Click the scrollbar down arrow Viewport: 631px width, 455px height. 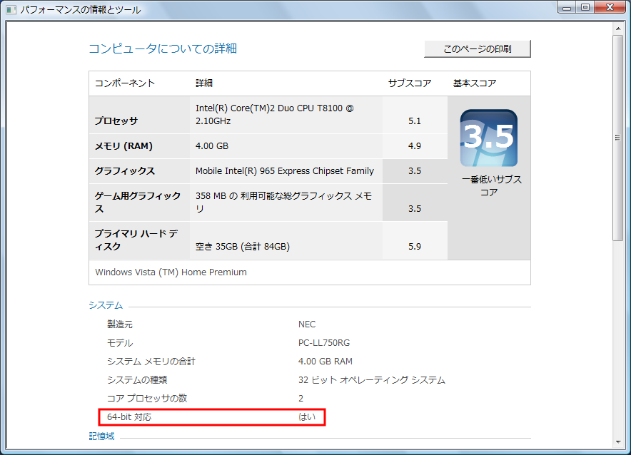[x=618, y=442]
